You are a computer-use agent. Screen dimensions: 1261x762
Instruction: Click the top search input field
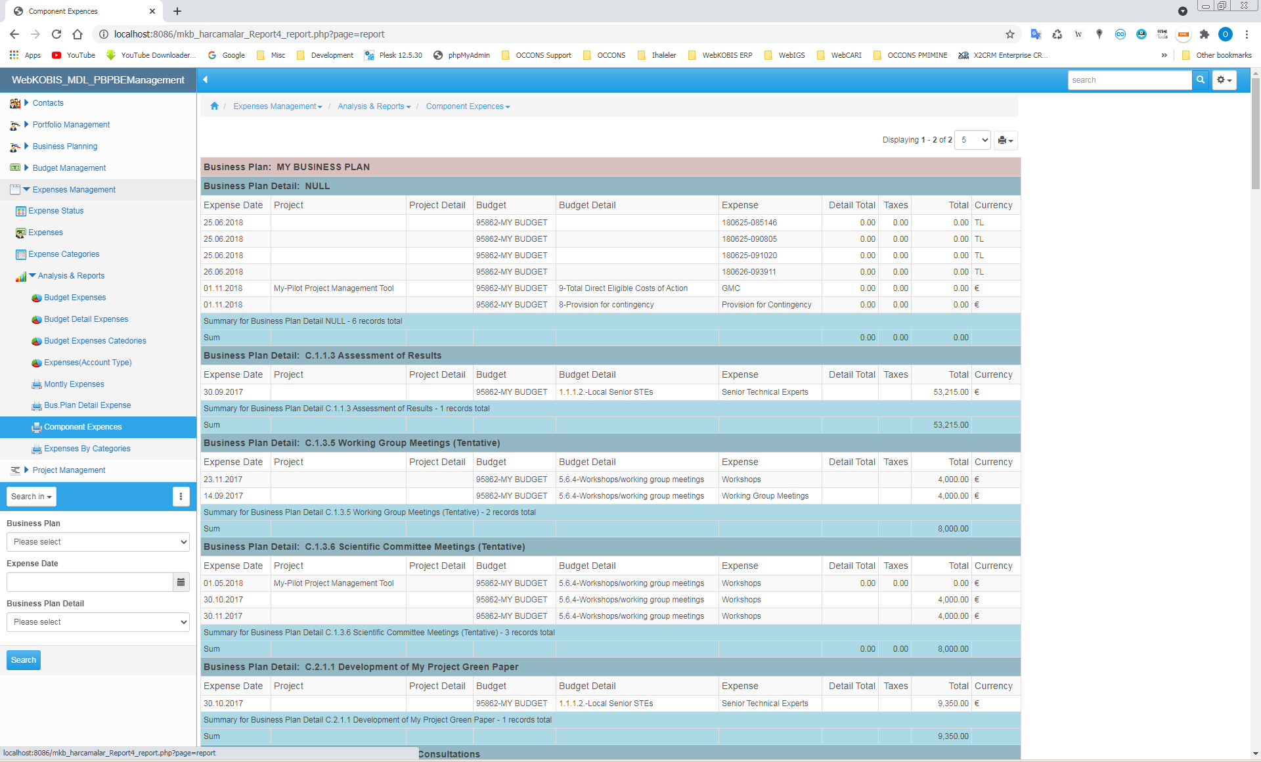tap(1130, 80)
